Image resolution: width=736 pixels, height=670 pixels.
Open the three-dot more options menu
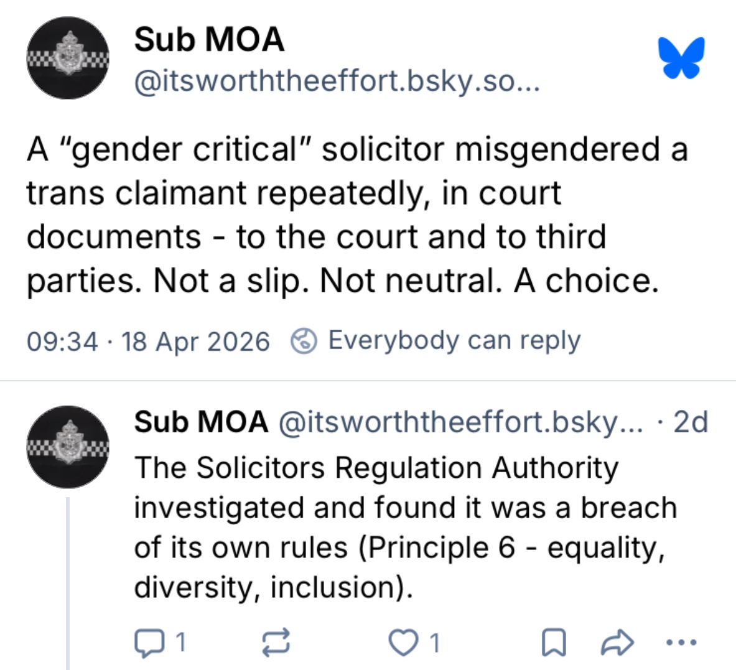click(681, 642)
